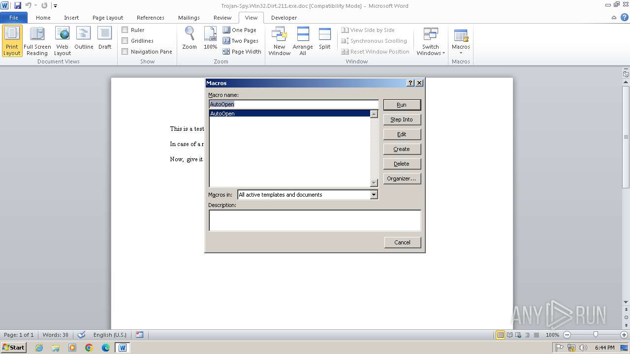
Task: Split the document window
Action: click(324, 38)
